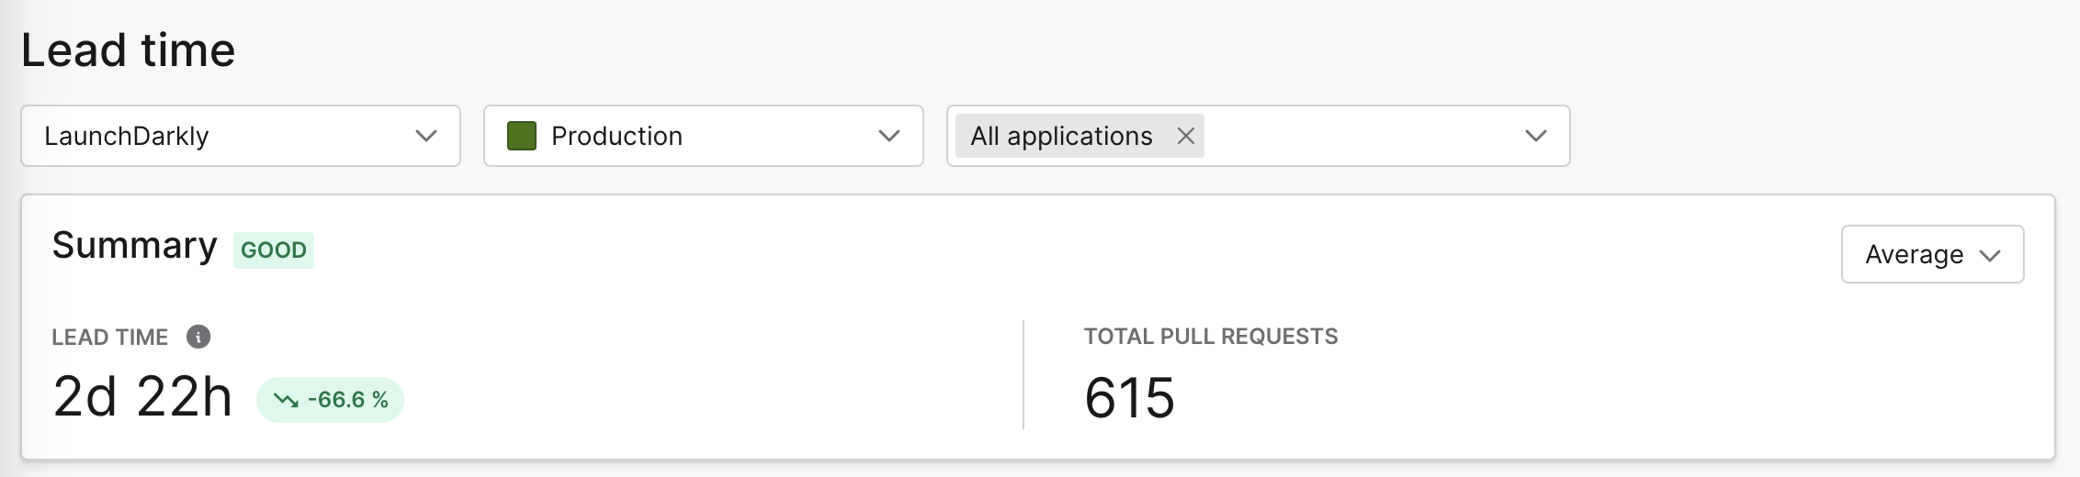The height and width of the screenshot is (477, 2080).
Task: Click the chevron in the LaunchDarkly dropdown
Action: [426, 136]
